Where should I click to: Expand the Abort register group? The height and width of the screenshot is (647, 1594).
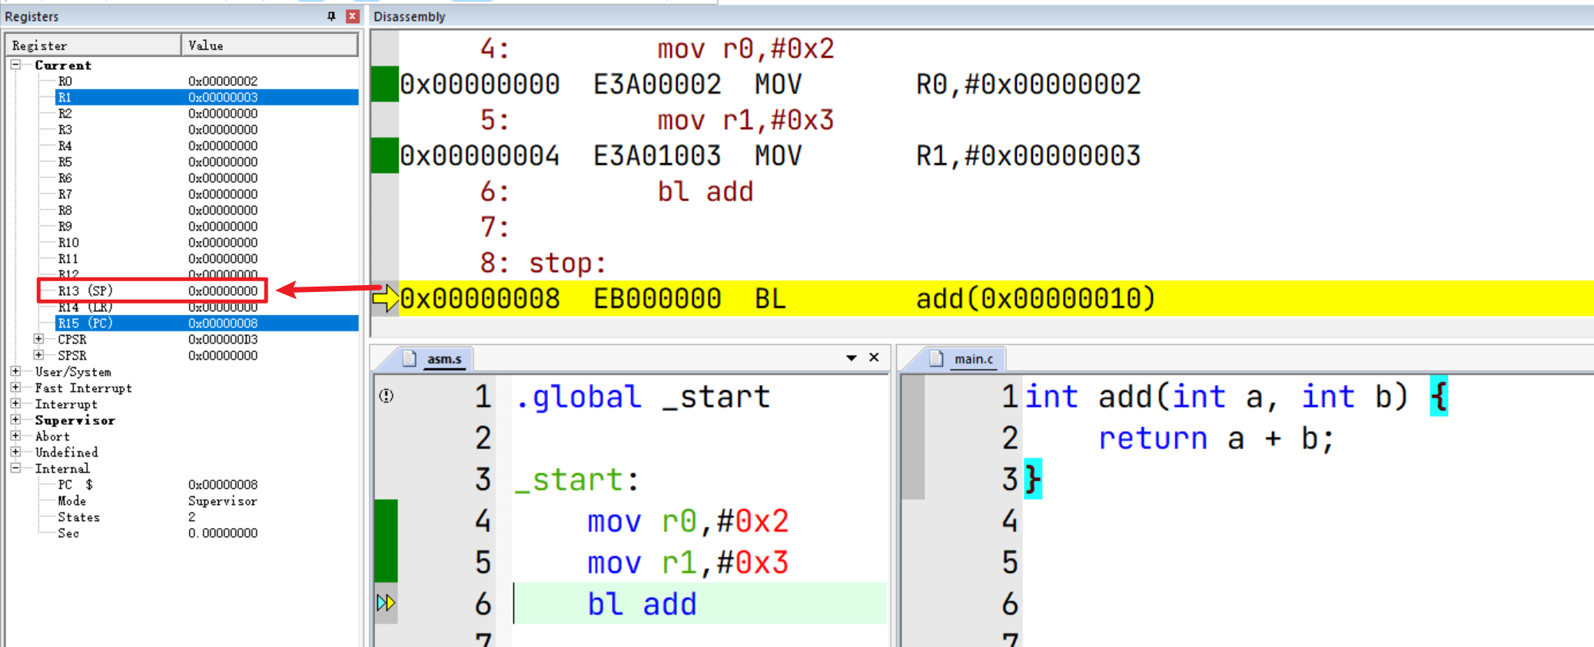point(15,436)
